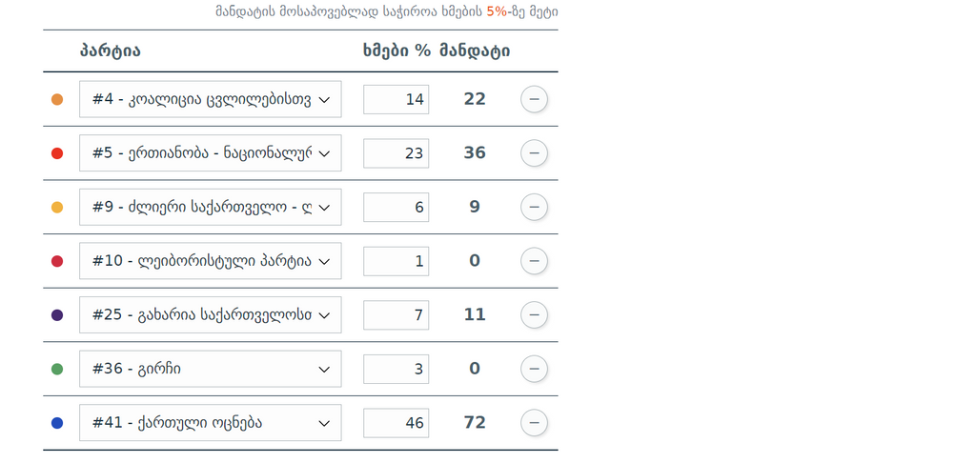Edit the vote percent field showing 23

click(396, 153)
